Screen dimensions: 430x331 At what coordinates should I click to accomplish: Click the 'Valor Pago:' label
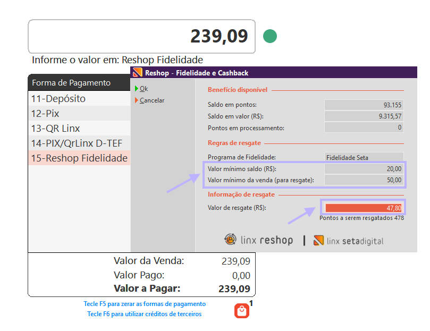tap(139, 275)
